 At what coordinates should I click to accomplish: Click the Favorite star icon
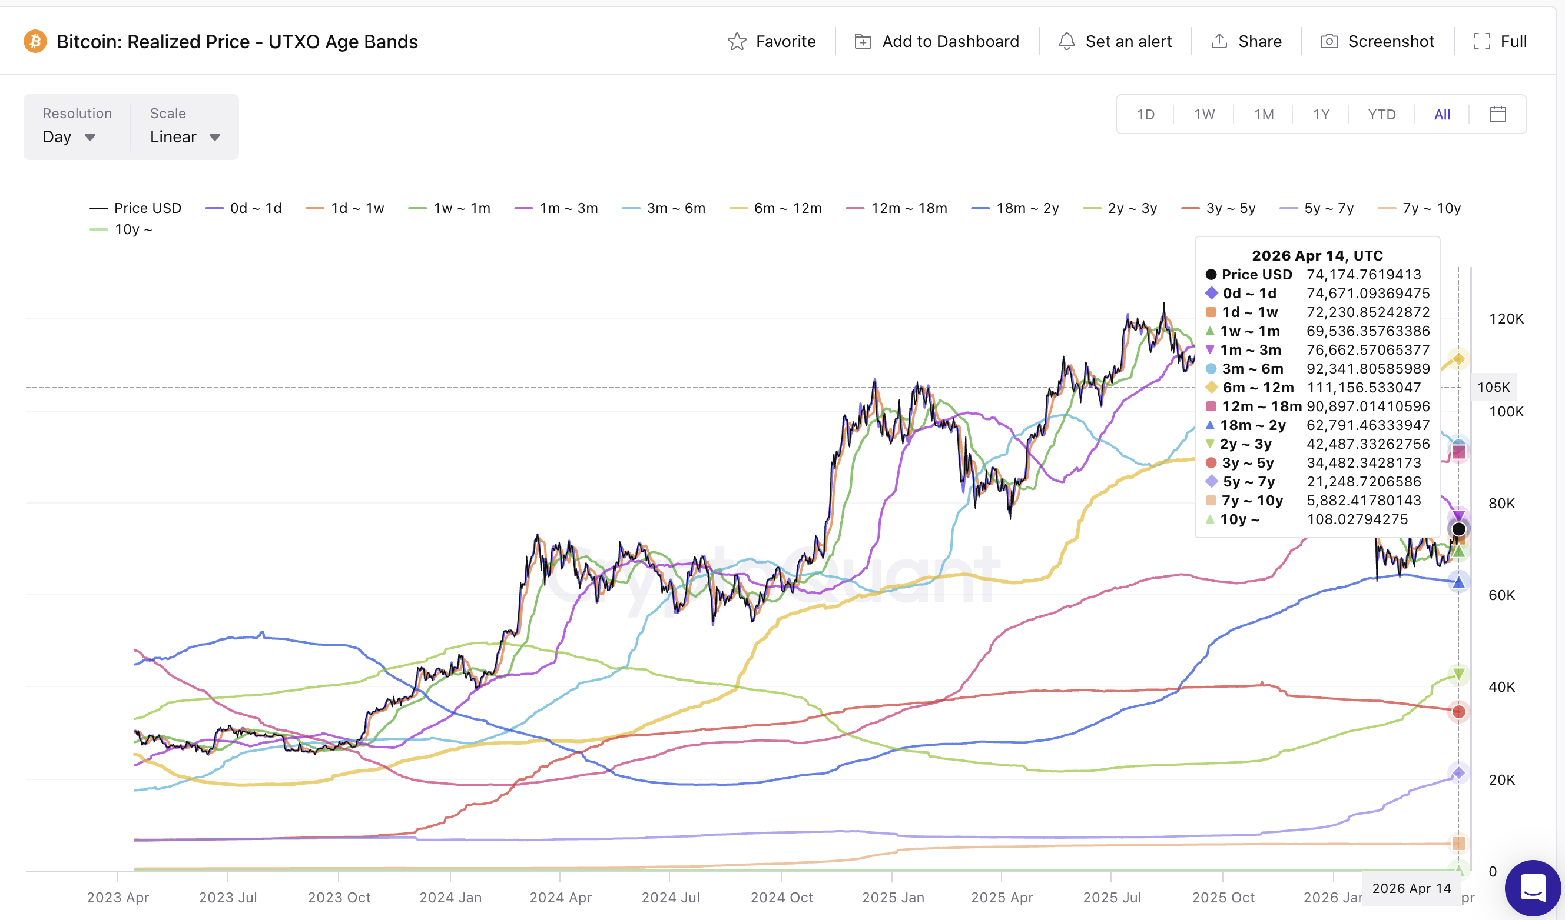pyautogui.click(x=737, y=41)
